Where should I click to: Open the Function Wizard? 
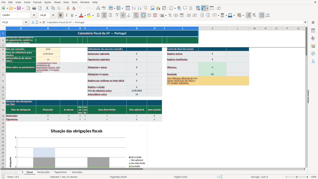33,22
